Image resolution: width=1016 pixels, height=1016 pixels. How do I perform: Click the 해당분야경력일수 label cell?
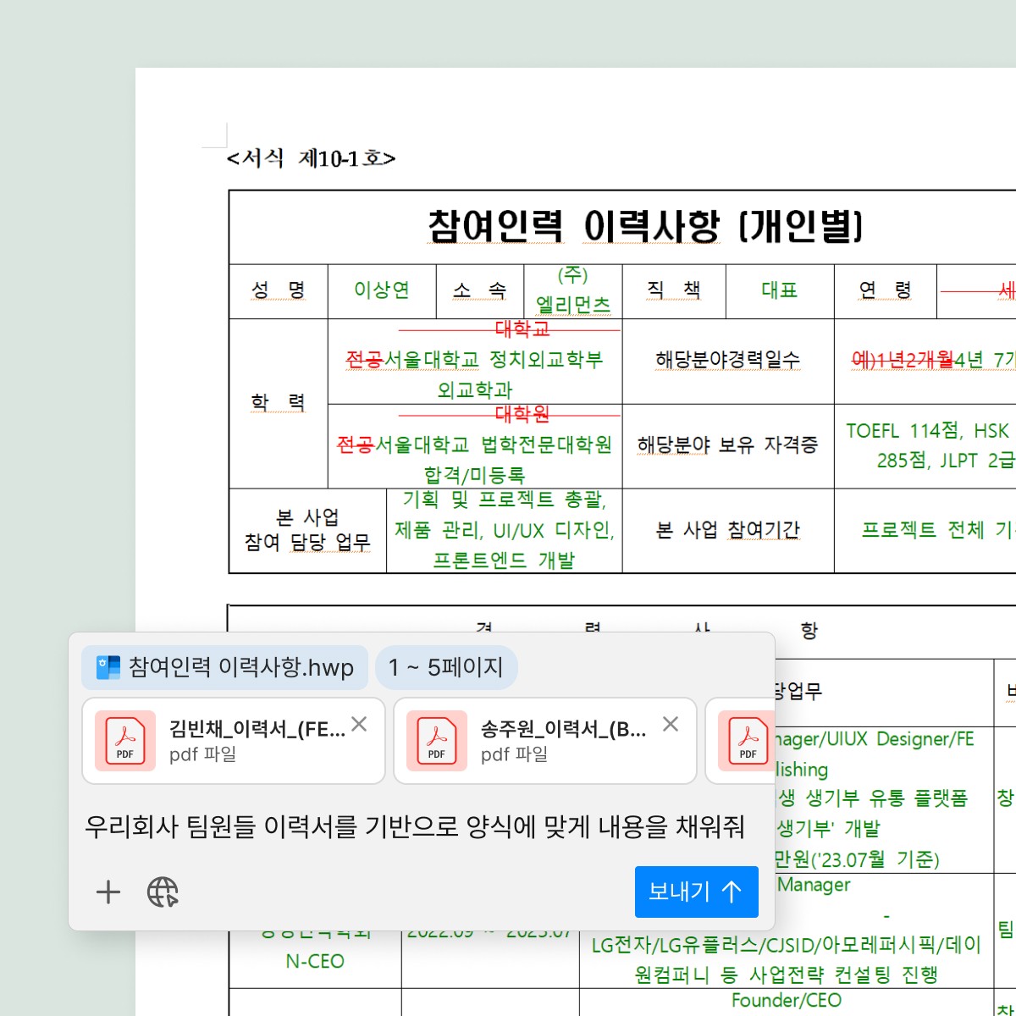tap(727, 360)
